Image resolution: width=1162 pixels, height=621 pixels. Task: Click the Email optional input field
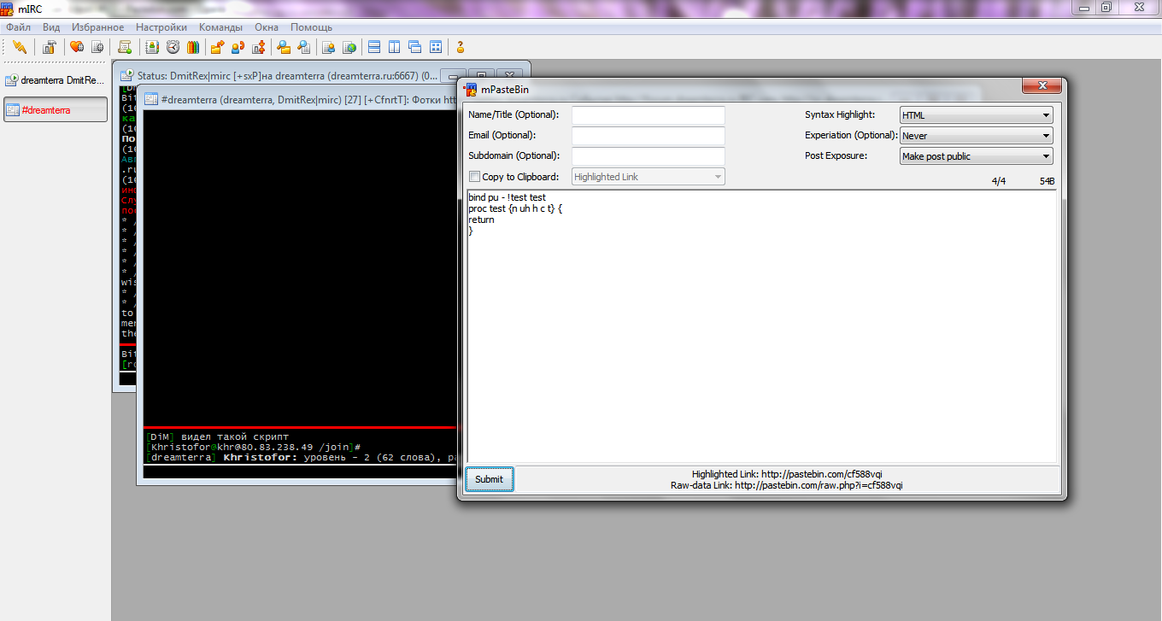648,136
